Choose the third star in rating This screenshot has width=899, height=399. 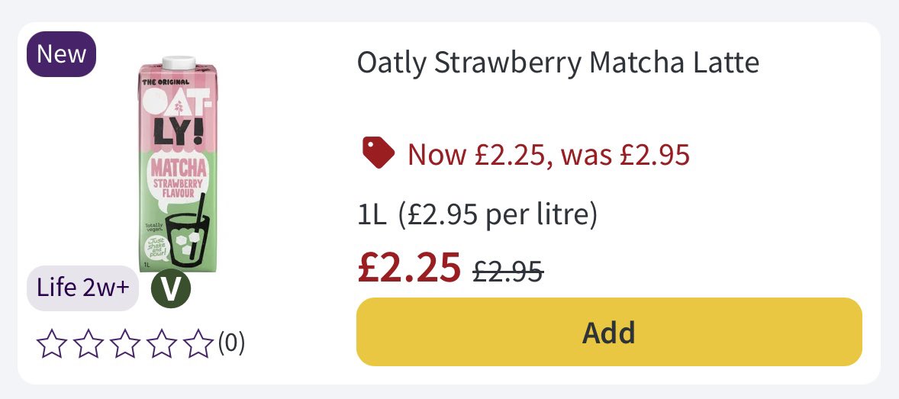point(125,344)
